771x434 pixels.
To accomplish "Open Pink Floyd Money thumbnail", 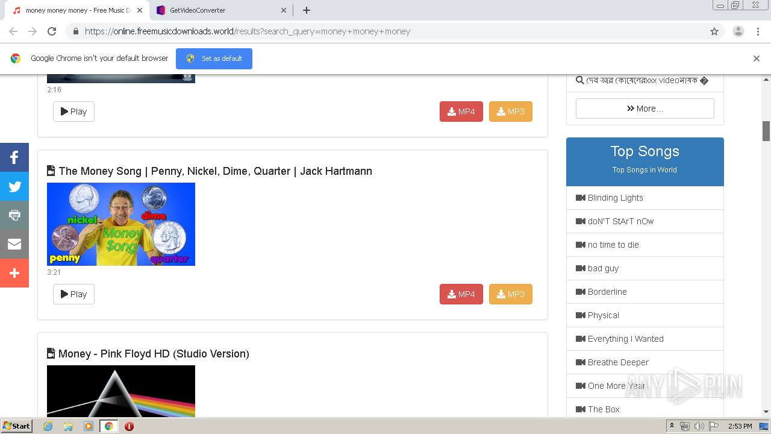I will click(x=121, y=391).
